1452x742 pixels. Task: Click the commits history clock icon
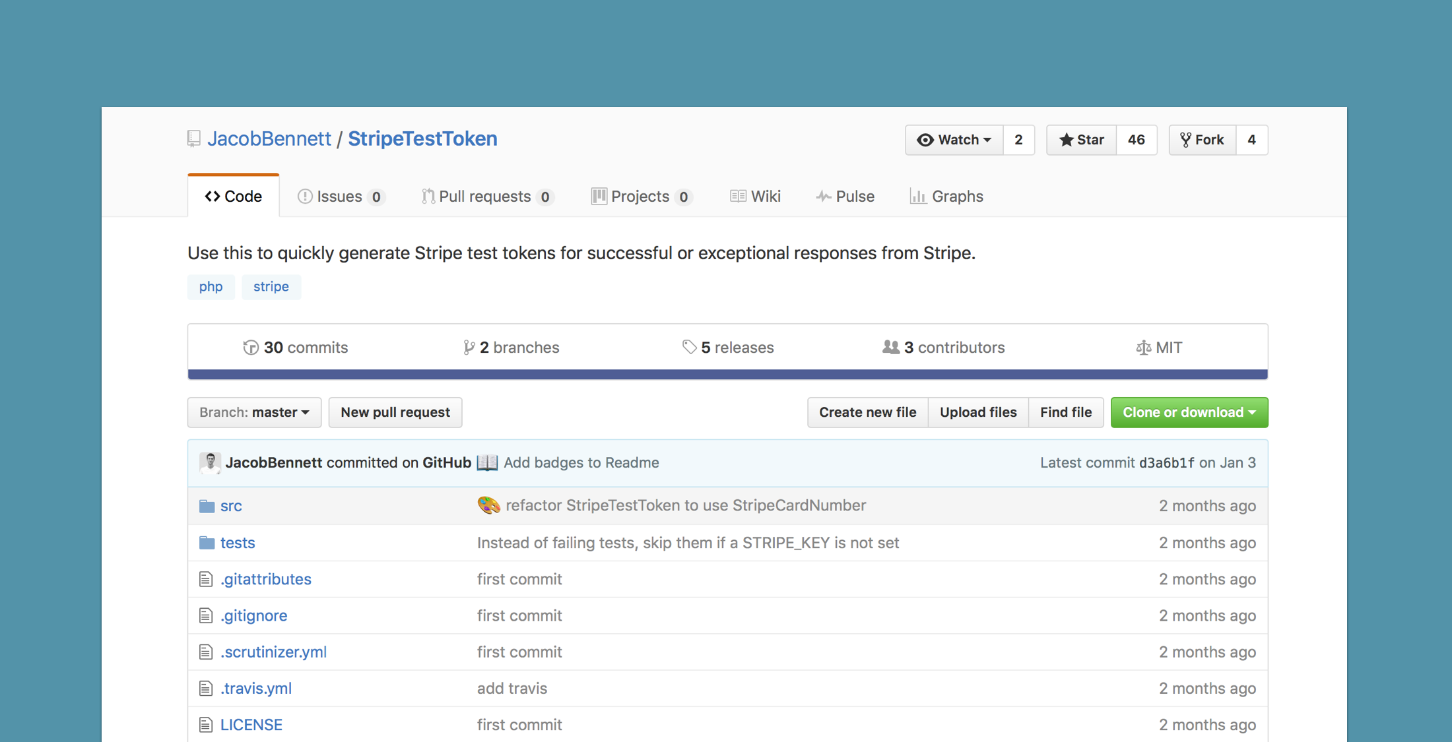[251, 347]
